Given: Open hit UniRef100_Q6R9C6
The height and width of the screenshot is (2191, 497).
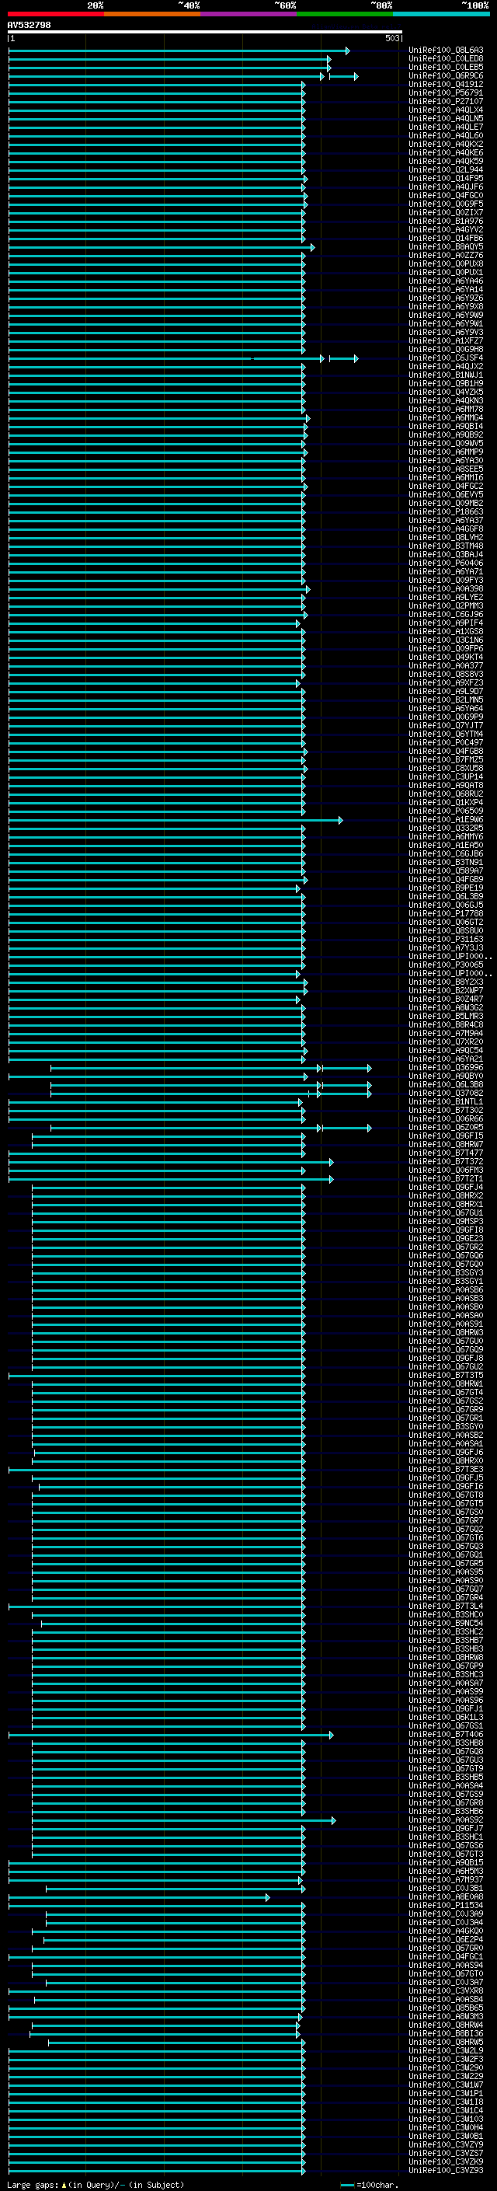Looking at the screenshot, I should 446,75.
